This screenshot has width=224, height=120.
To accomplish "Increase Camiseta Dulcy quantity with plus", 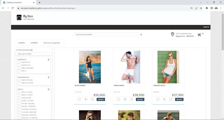I will pyautogui.click(x=171, y=99).
